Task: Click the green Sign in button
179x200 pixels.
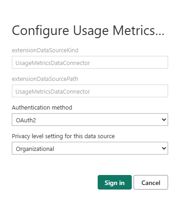Action: pos(114,182)
